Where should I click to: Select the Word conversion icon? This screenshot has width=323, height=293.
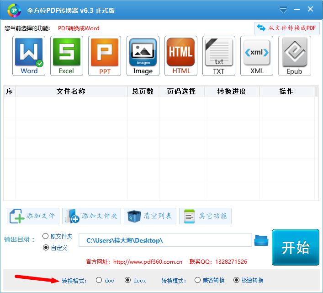click(x=29, y=56)
